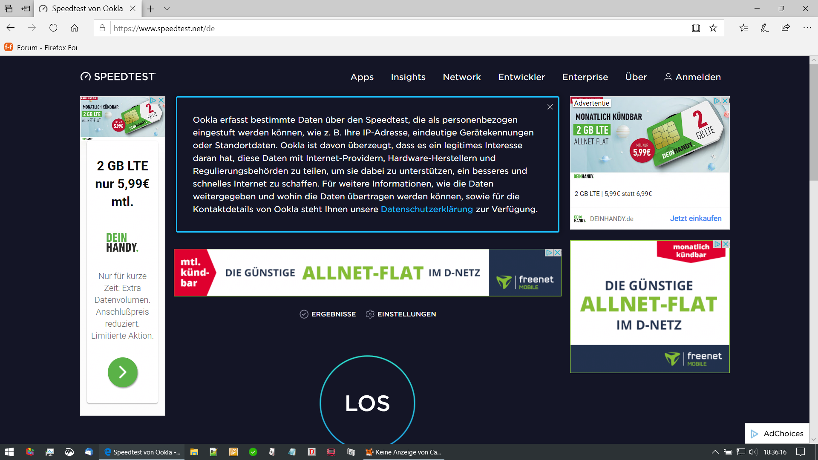This screenshot has height=460, width=818.
Task: Open the Reading view book icon
Action: [696, 28]
